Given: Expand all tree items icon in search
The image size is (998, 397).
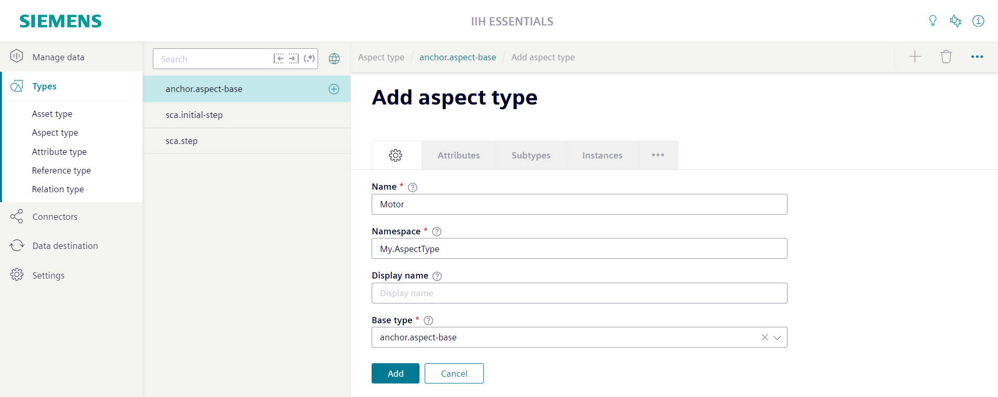Looking at the screenshot, I should point(294,58).
